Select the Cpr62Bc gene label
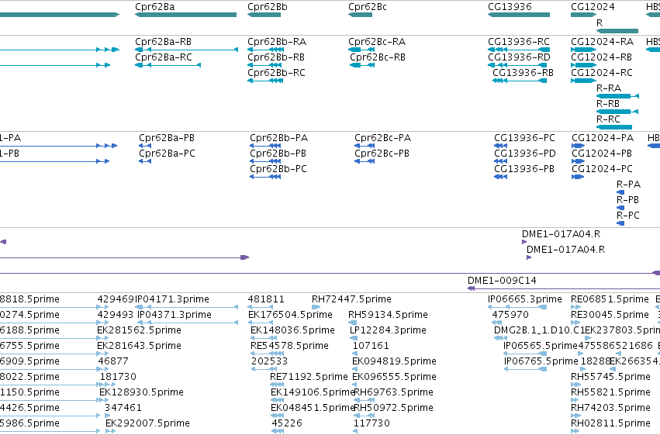 click(368, 7)
